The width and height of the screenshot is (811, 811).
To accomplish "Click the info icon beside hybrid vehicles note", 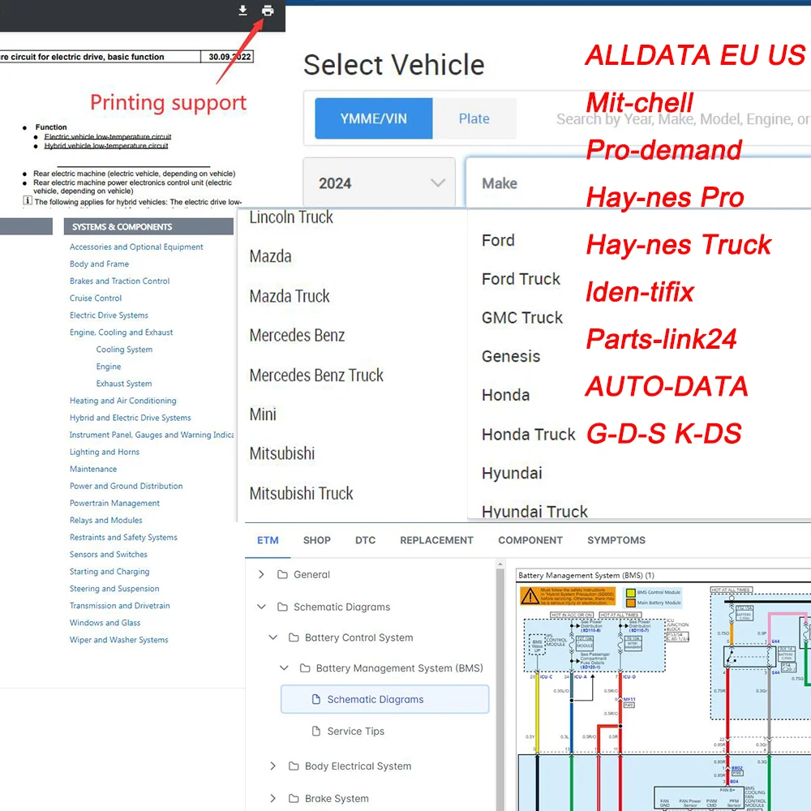I will 28,200.
